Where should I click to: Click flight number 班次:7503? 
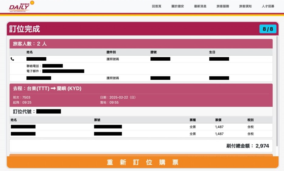click(22, 97)
